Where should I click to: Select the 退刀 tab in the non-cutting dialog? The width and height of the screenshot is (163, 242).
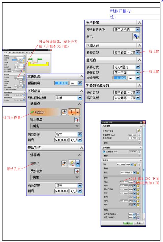[10, 53]
